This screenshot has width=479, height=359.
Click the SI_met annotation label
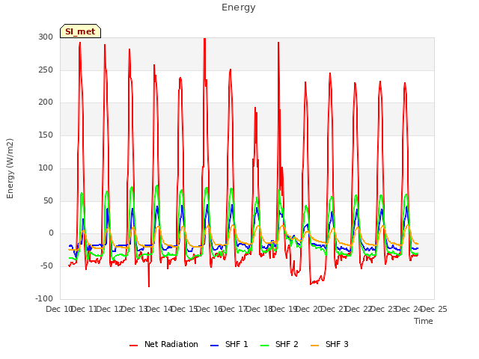coord(80,31)
